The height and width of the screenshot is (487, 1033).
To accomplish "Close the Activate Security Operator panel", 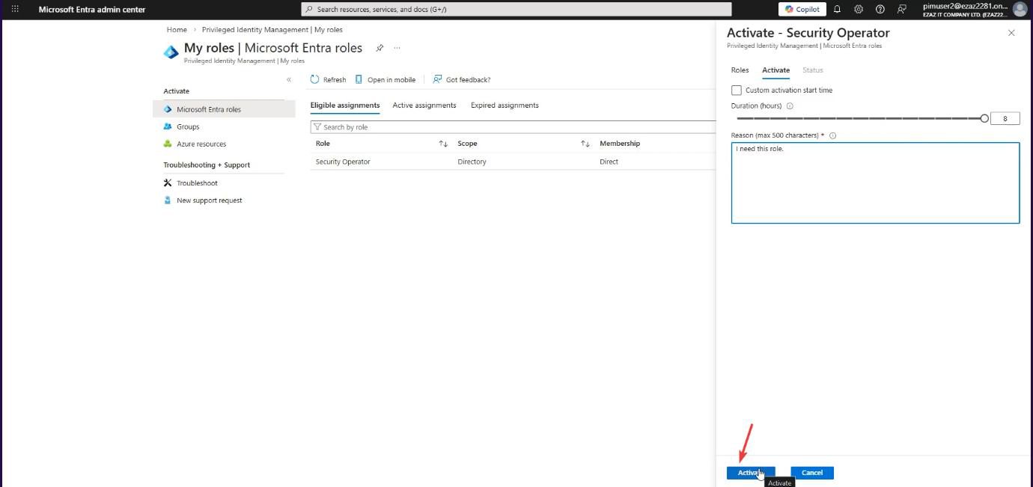I will [1011, 33].
